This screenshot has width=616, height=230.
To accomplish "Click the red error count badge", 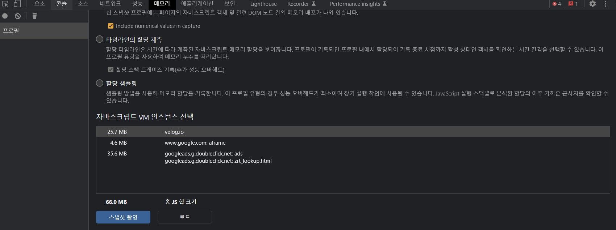I will [x=557, y=4].
